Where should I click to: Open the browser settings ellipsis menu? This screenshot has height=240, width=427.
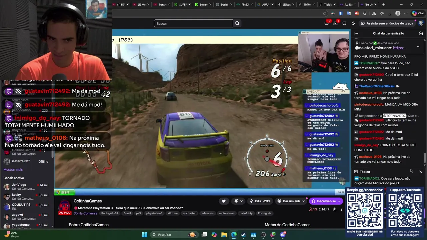[x=406, y=13]
